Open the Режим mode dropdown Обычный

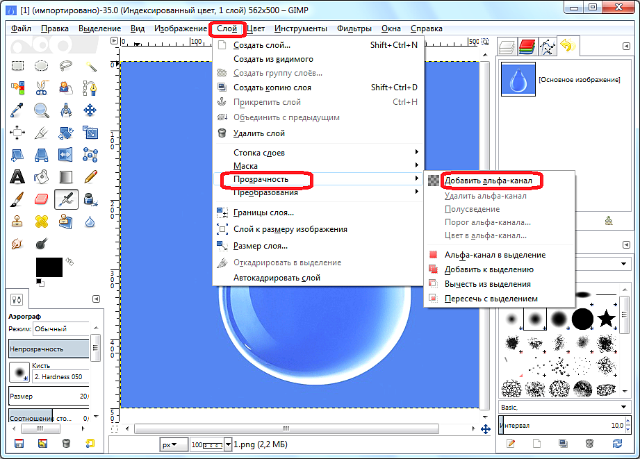pyautogui.click(x=61, y=329)
